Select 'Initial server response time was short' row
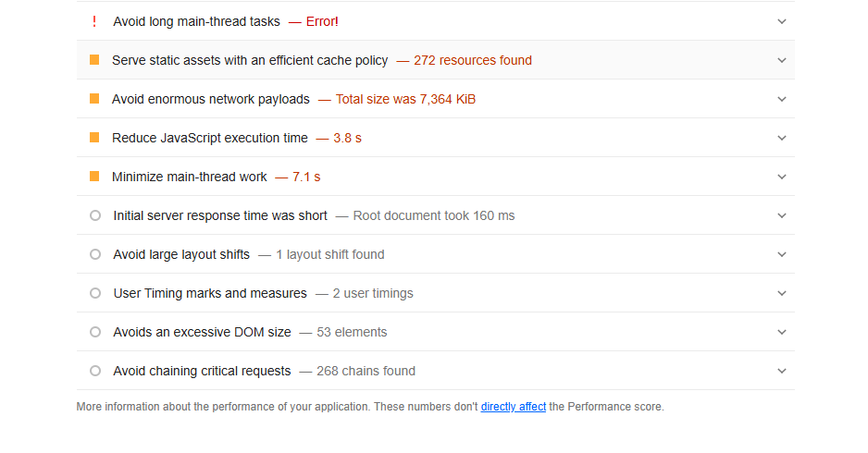This screenshot has height=453, width=868. 220,215
